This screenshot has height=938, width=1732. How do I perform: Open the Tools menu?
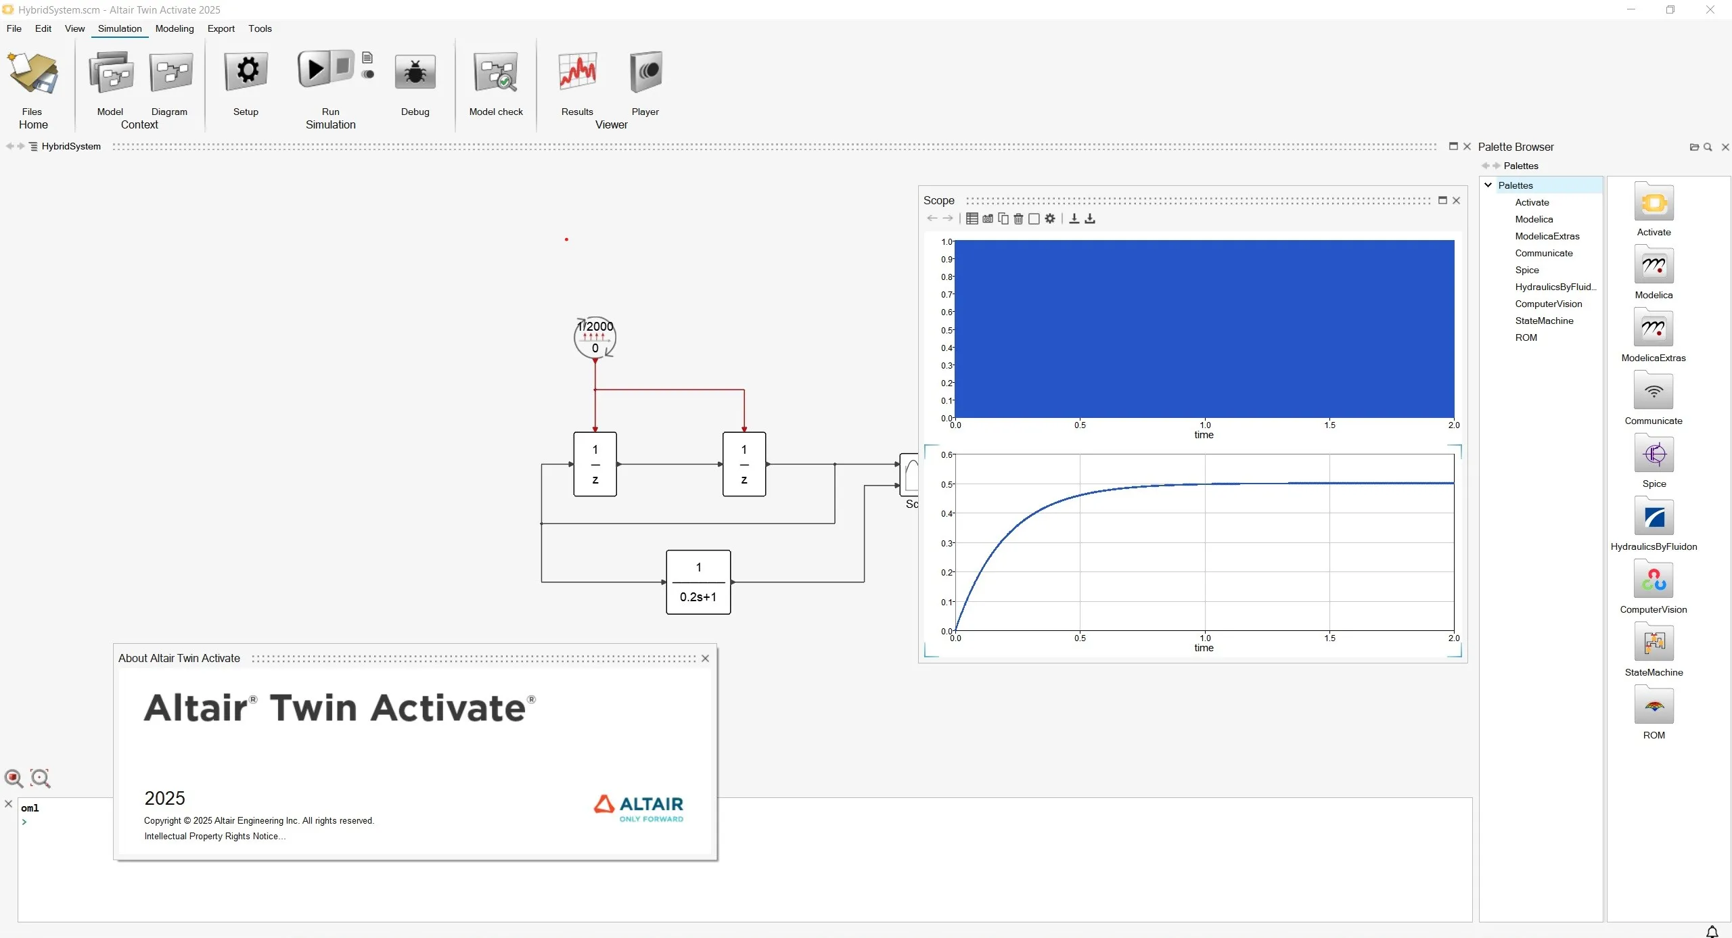point(260,28)
